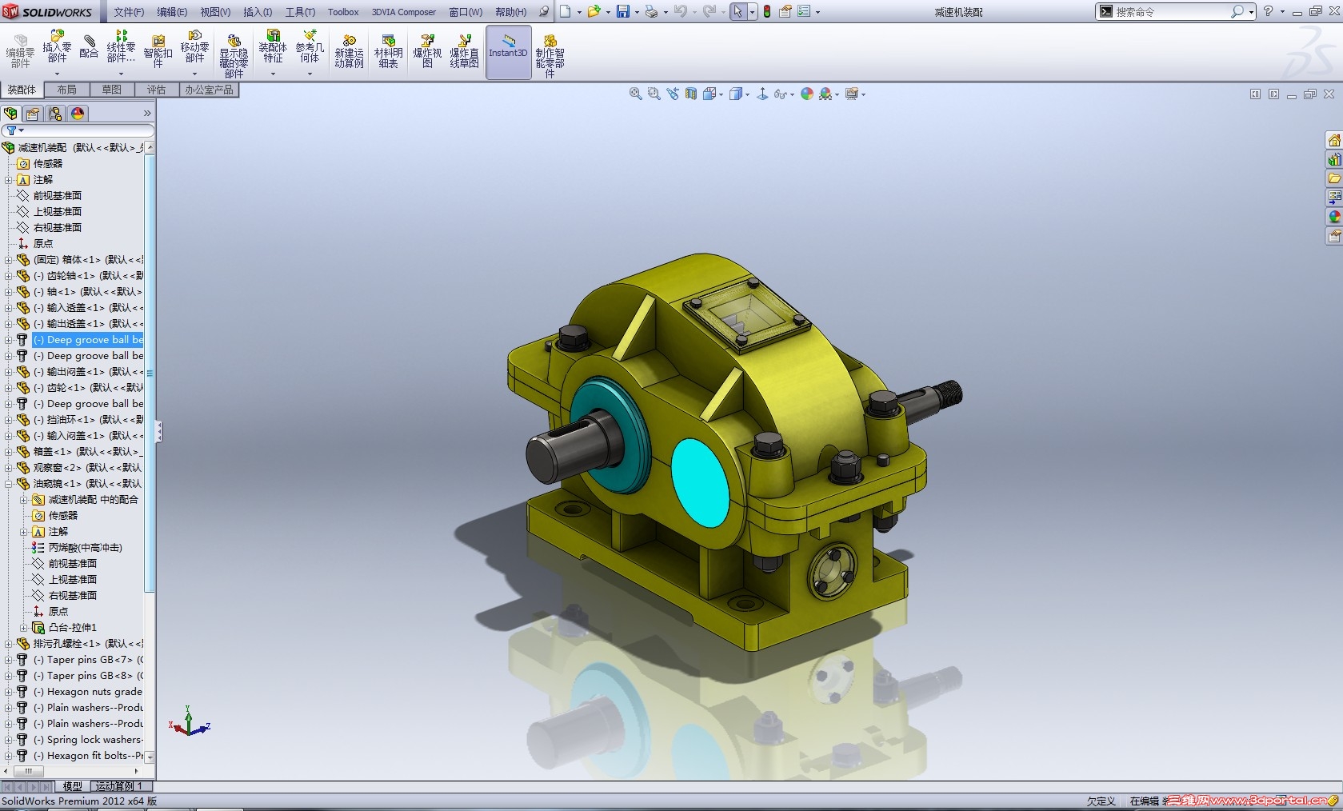Click the New Document blank page icon
This screenshot has height=811, width=1343.
(566, 11)
